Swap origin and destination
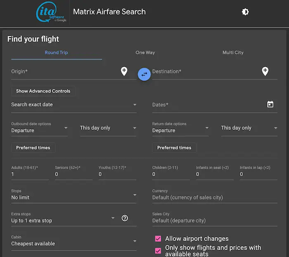The width and height of the screenshot is (289, 257). [x=144, y=74]
